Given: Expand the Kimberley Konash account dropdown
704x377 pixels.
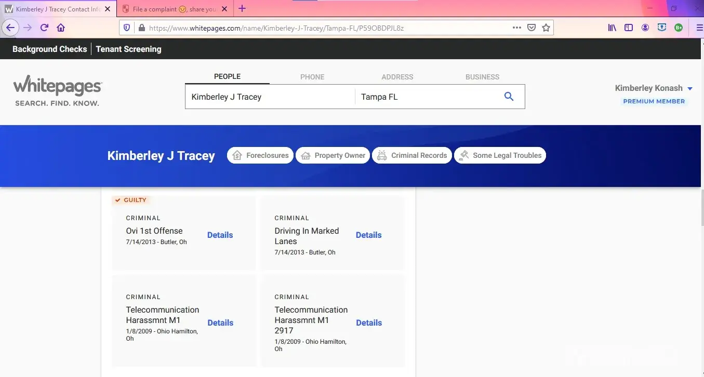Looking at the screenshot, I should tap(690, 89).
